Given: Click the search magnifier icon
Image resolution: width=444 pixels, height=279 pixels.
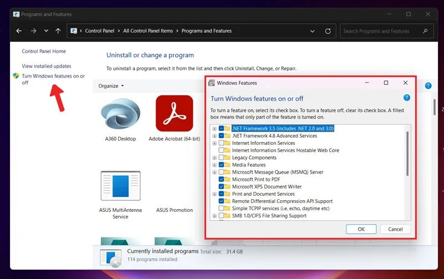Looking at the screenshot, I should 425,31.
